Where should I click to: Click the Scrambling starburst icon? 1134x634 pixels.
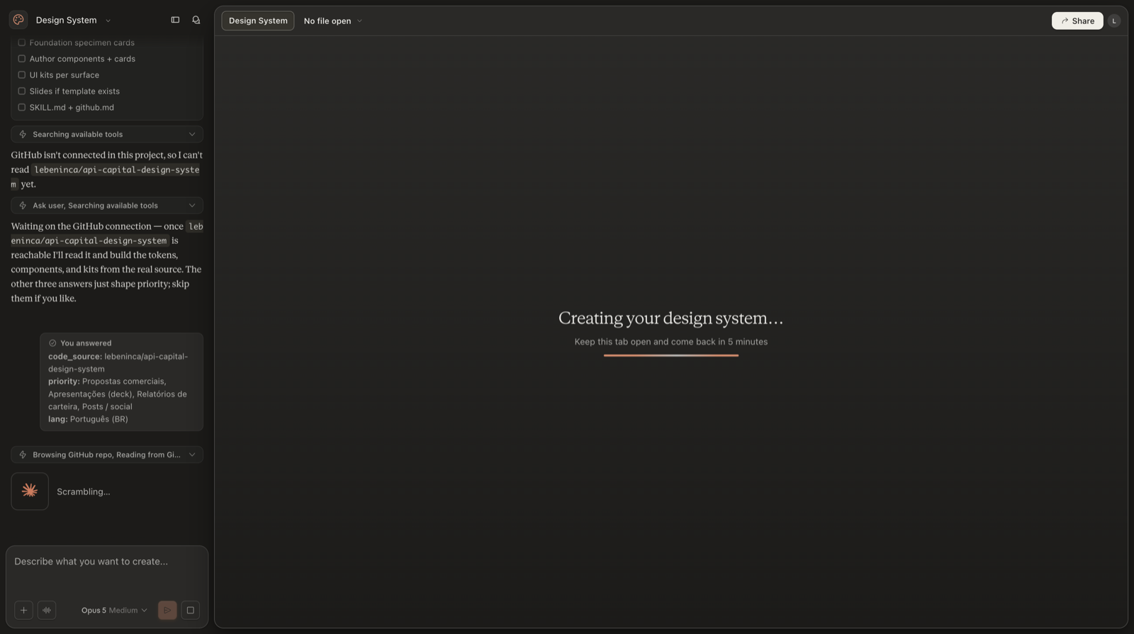coord(30,491)
